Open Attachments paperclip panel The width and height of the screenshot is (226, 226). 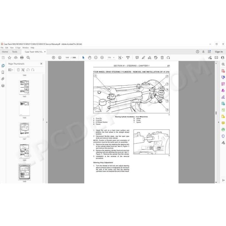[x=3, y=79]
